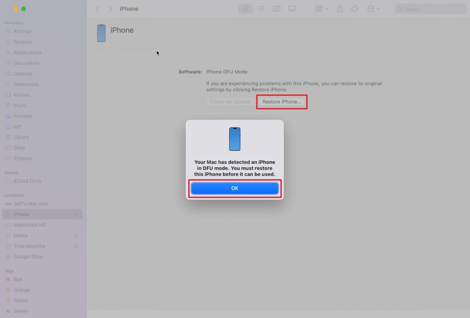Click the back navigation arrow

[97, 9]
